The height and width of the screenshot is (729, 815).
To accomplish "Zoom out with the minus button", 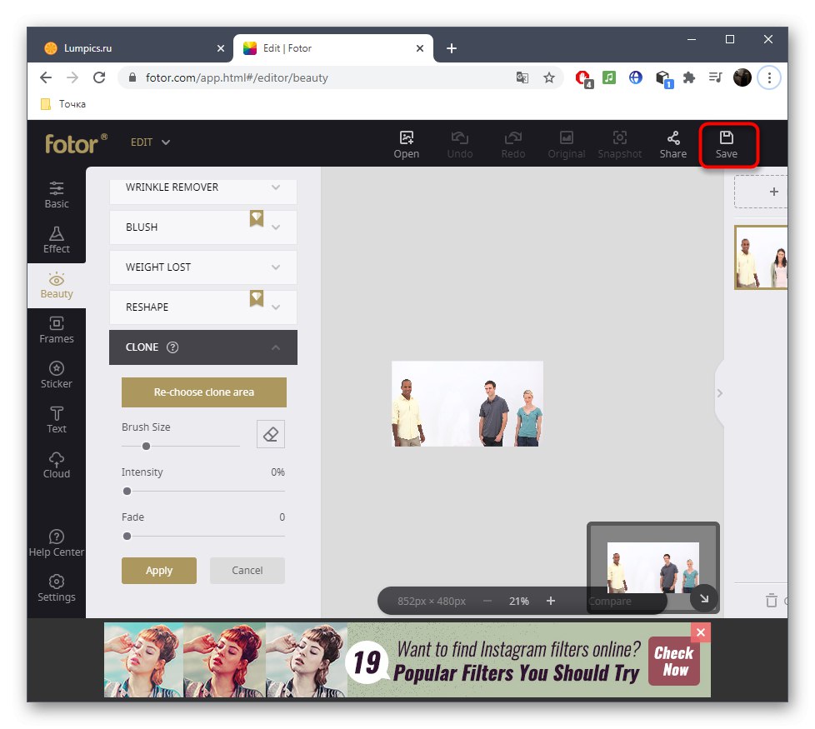I will tap(487, 602).
